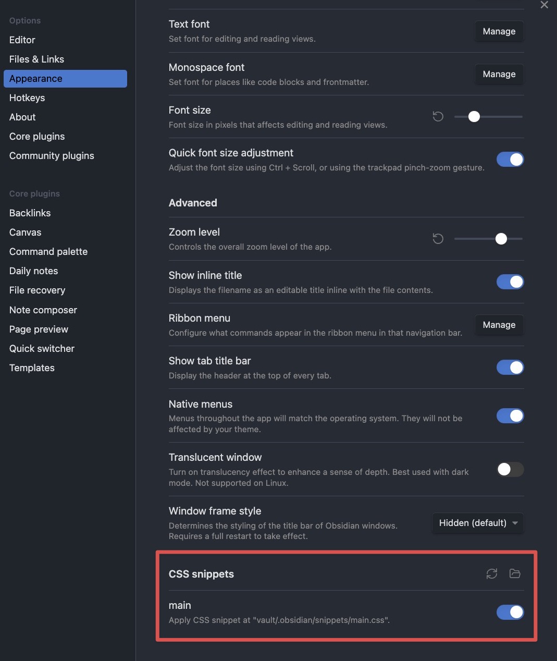Reset font size to default

(x=438, y=117)
